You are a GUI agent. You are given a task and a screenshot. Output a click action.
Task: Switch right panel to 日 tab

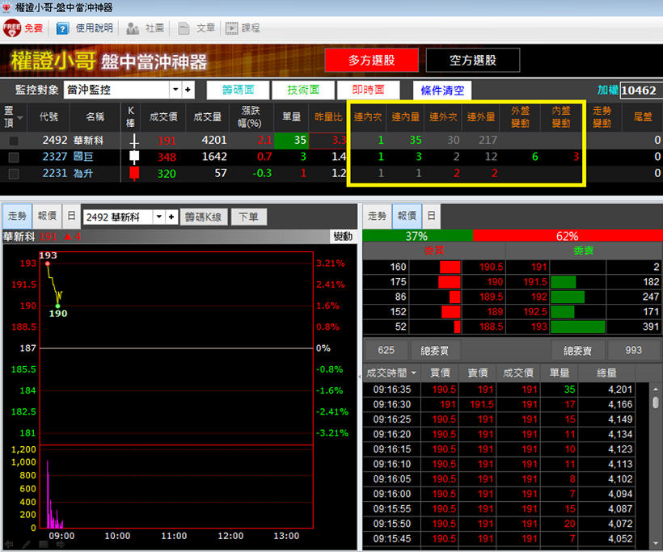[431, 216]
